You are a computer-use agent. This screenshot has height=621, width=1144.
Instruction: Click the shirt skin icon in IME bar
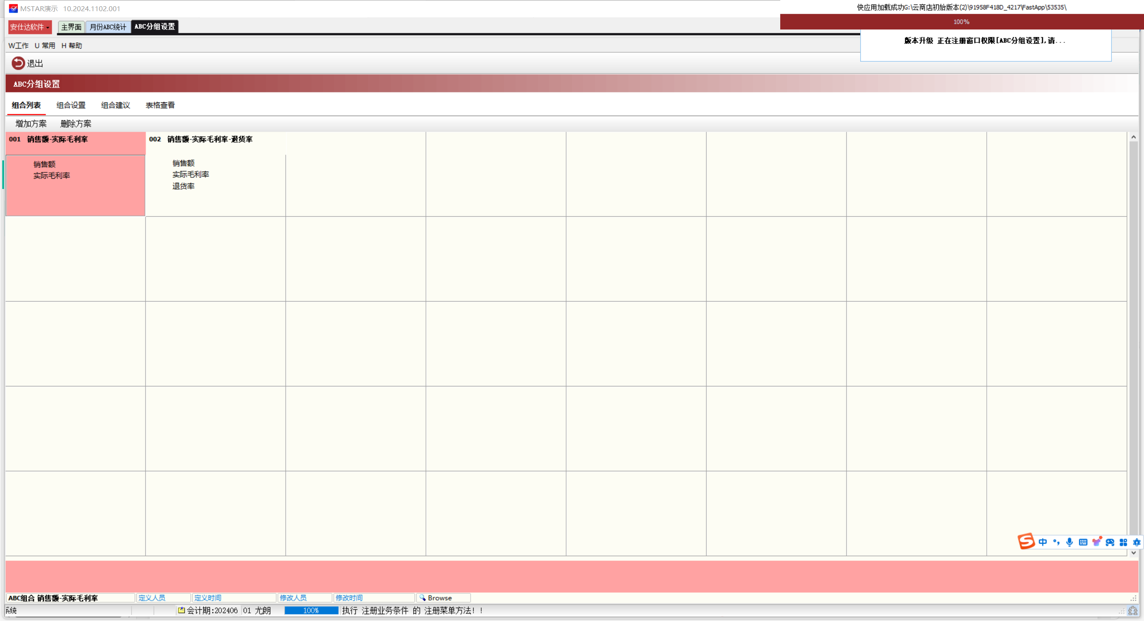[1097, 542]
